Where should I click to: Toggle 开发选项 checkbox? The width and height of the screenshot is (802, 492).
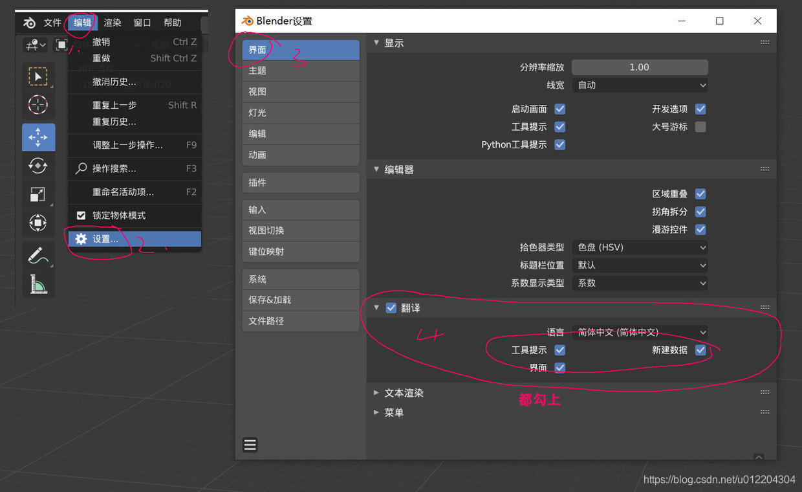click(700, 109)
